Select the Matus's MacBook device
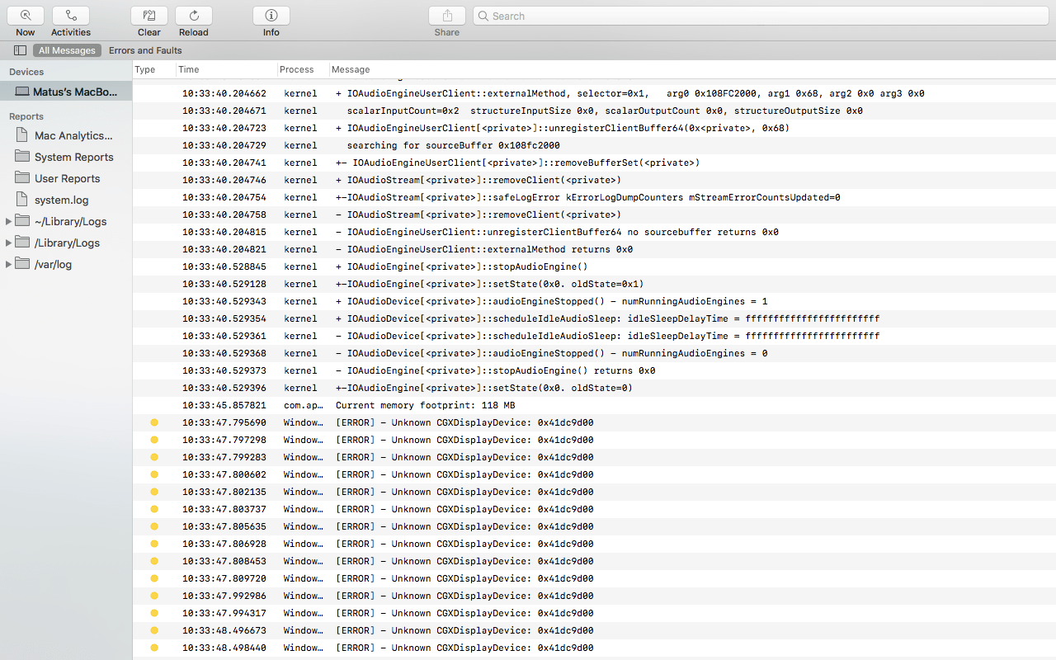1056x660 pixels. coord(66,92)
